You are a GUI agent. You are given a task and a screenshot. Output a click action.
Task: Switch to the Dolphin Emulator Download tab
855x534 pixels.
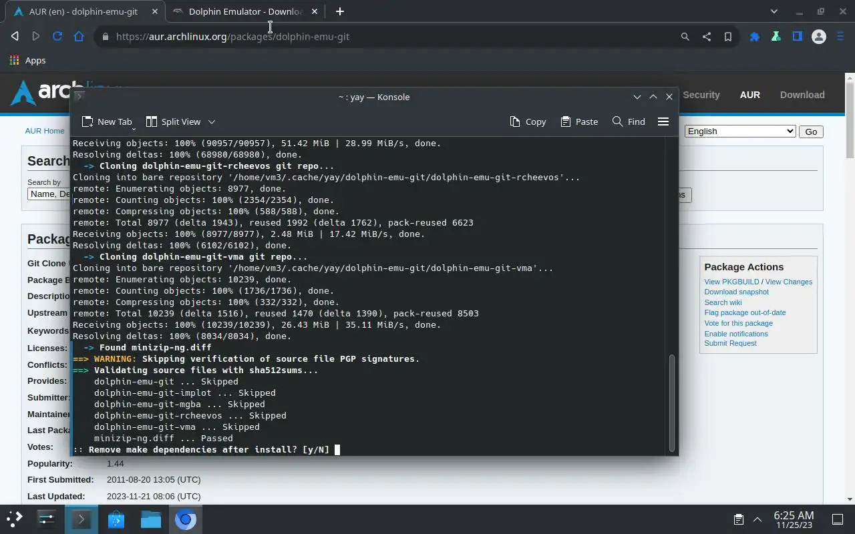point(244,11)
